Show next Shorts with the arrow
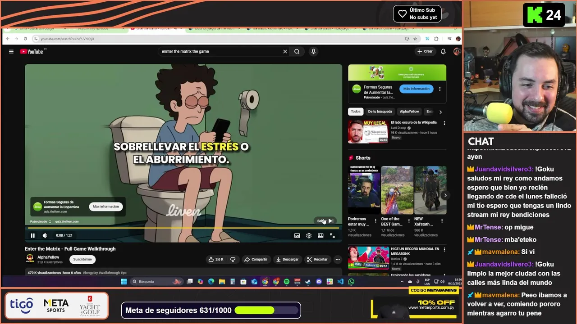Screen dimensions: 577x324 click(x=445, y=195)
